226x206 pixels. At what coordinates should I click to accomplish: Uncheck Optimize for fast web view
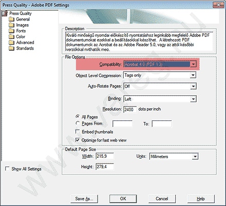[x=78, y=140]
